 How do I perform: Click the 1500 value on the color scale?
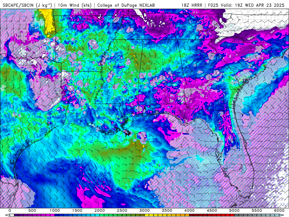[77, 210]
